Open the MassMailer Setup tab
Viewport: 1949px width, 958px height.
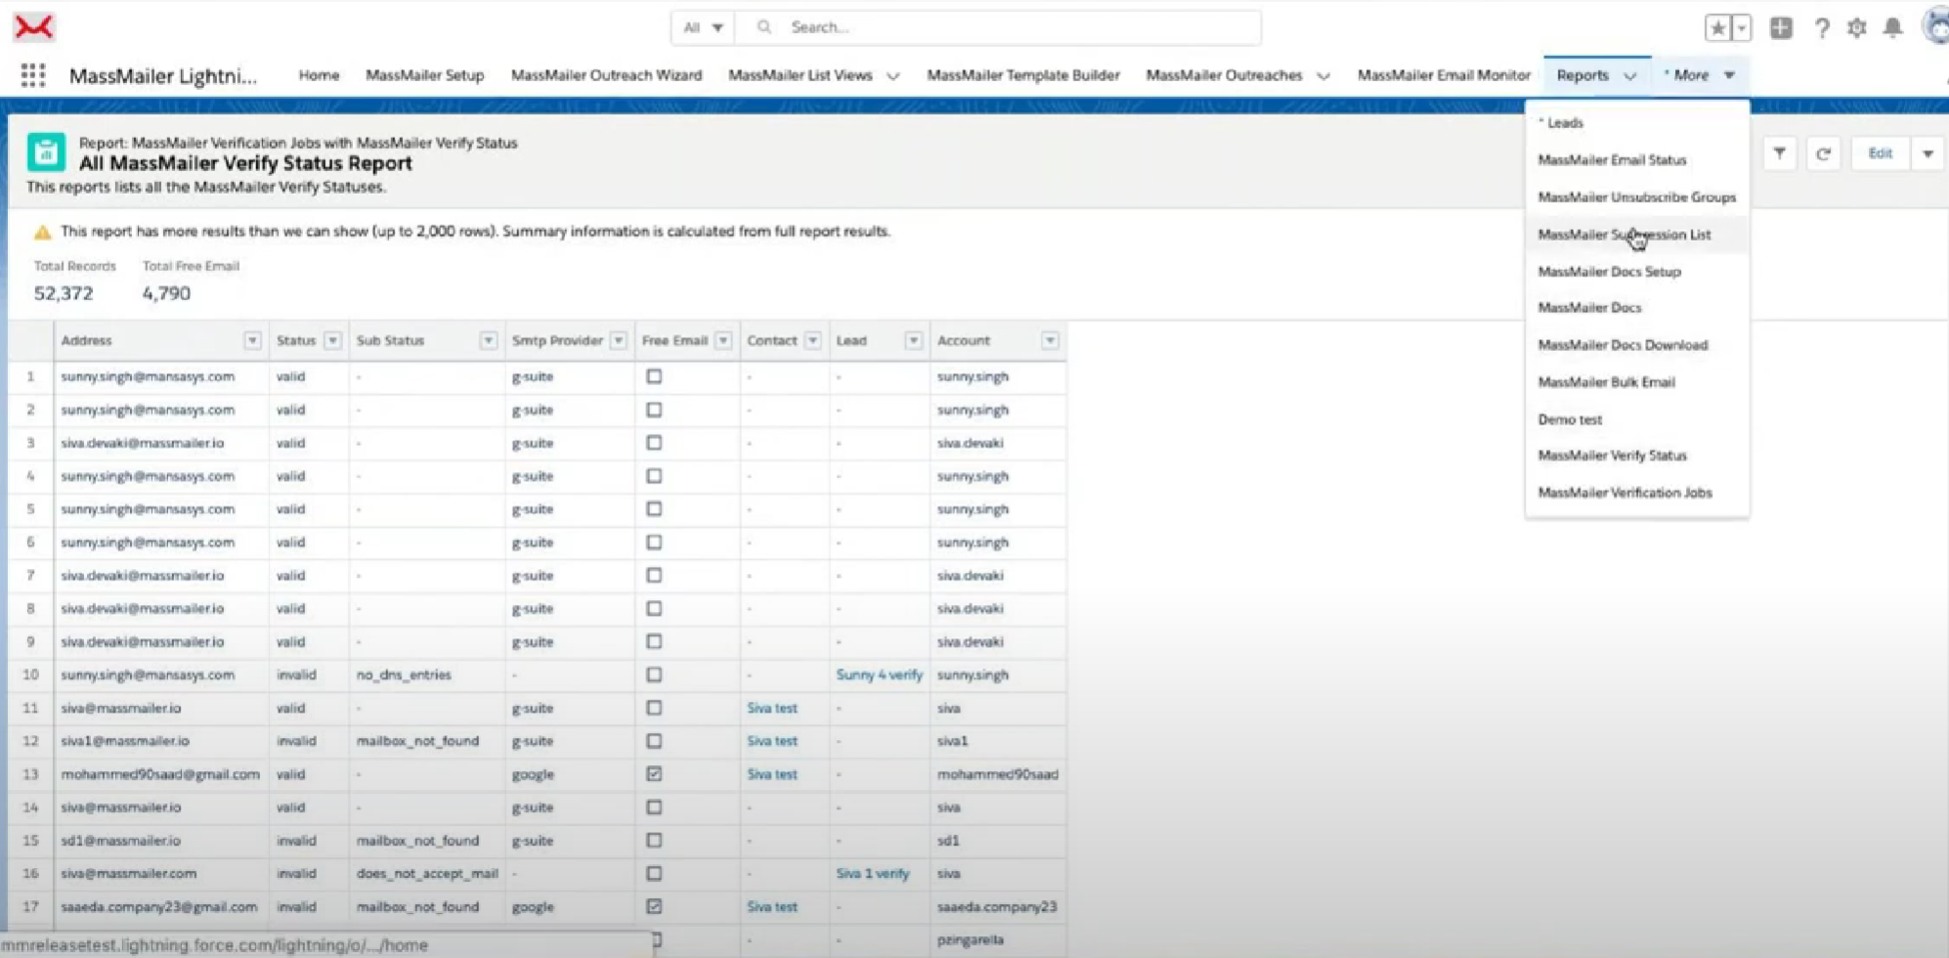coord(424,75)
